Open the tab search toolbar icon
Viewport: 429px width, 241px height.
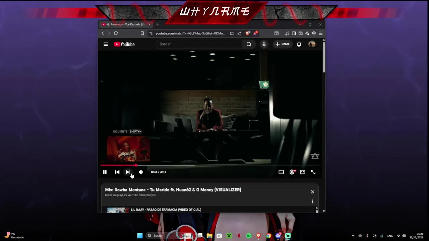[x=277, y=33]
